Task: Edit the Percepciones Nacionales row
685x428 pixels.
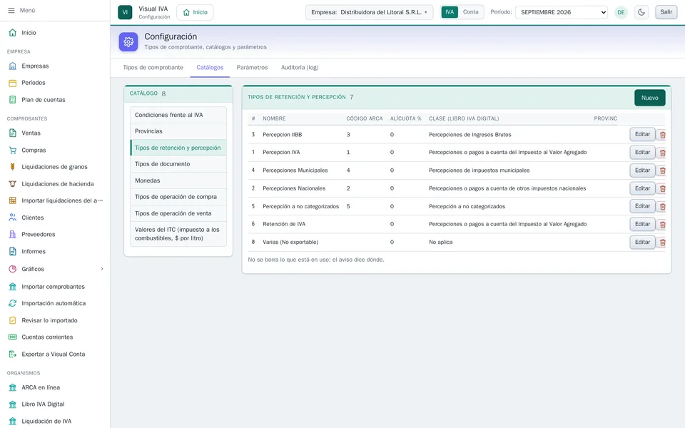Action: coord(642,188)
